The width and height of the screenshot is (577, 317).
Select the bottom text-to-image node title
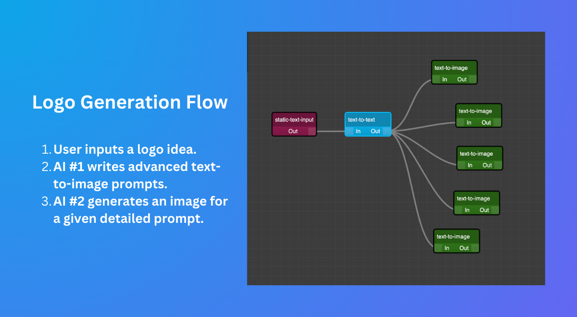(453, 236)
